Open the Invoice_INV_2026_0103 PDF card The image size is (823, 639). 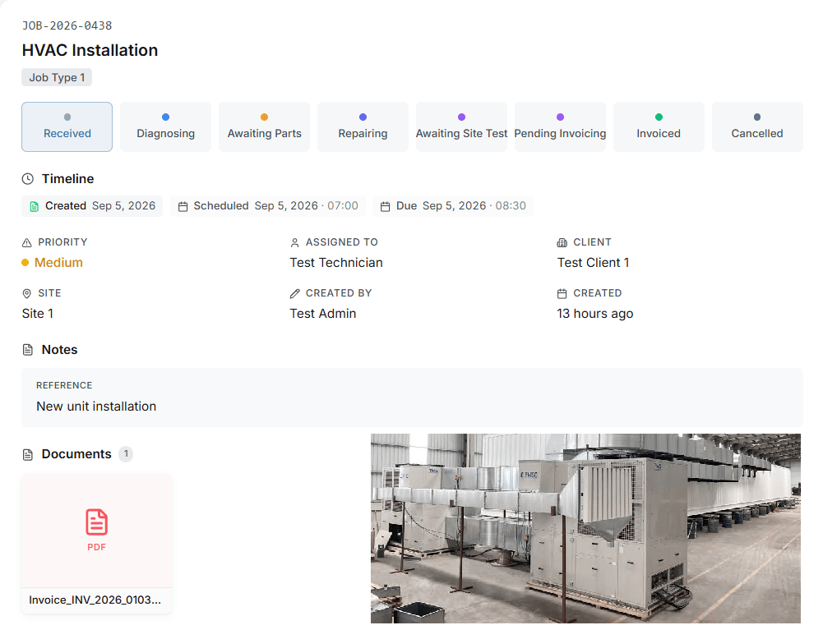(96, 544)
